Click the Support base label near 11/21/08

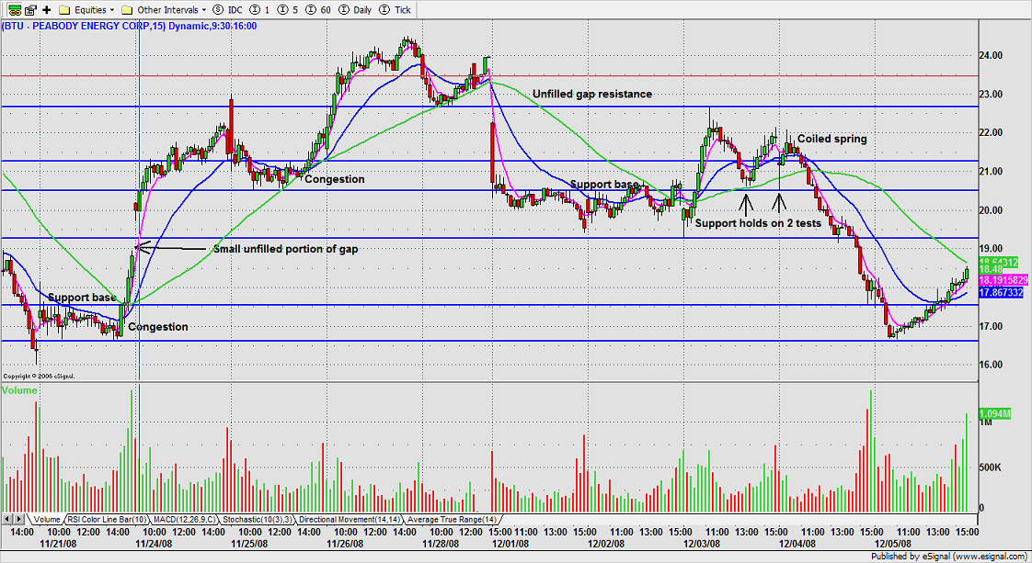82,298
